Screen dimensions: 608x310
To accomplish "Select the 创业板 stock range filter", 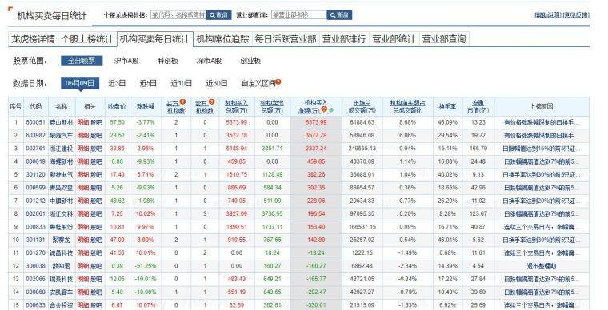I will (250, 61).
